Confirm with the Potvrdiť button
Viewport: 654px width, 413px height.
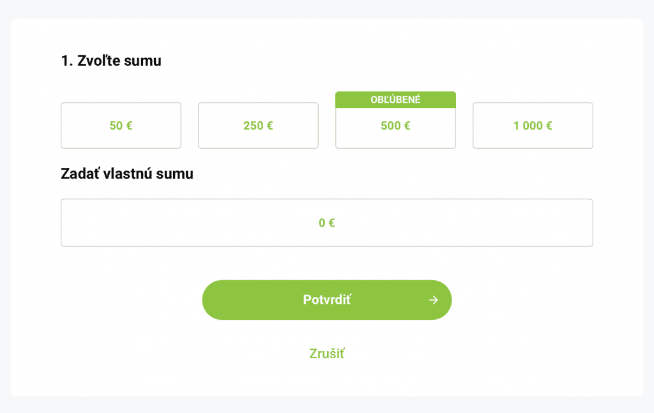pos(326,300)
